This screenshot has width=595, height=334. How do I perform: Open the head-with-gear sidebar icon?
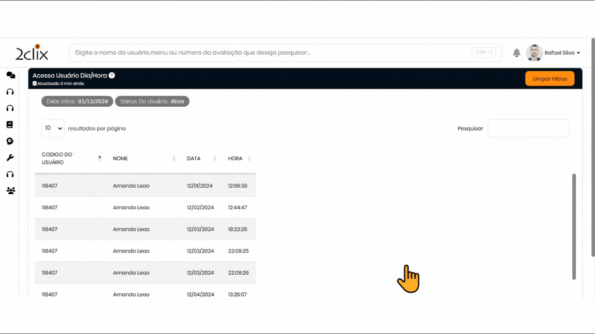click(10, 141)
